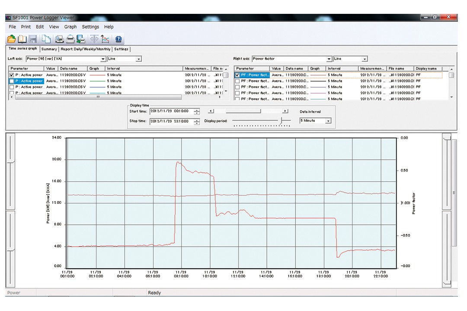The width and height of the screenshot is (467, 311).
Task: Click the SF1001 app icon in title bar
Action: pos(8,18)
